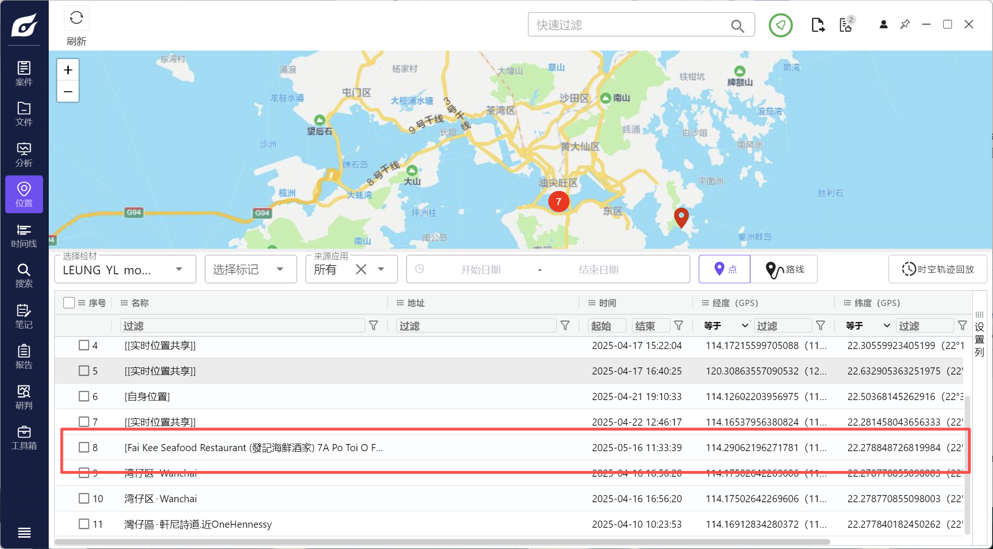Select the 点 (Point) view tab

click(724, 270)
